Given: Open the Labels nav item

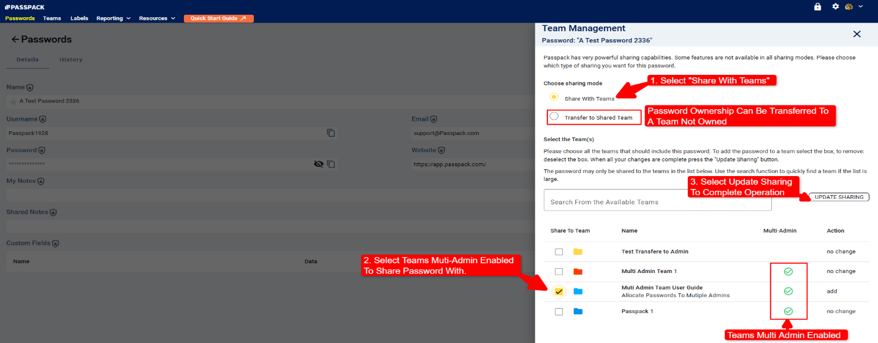Looking at the screenshot, I should [79, 18].
